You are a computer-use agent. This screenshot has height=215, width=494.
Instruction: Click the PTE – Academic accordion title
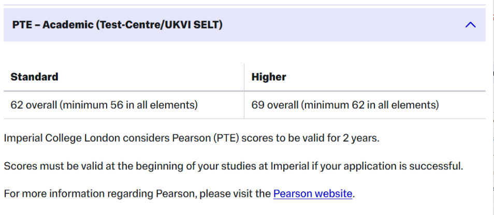[117, 24]
